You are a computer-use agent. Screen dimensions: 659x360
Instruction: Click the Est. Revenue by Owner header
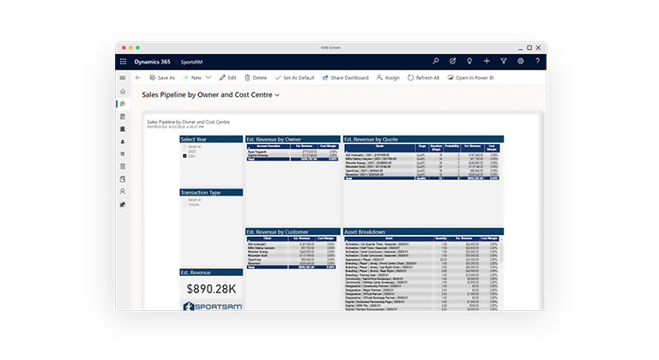293,139
